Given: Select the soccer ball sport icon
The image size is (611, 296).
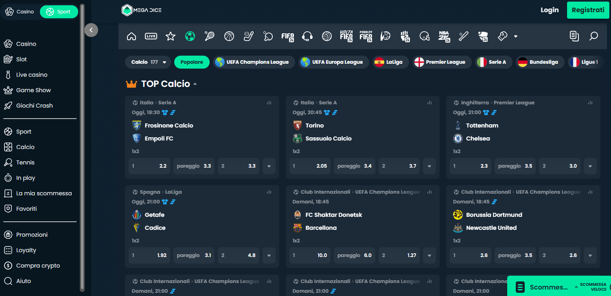Looking at the screenshot, I should point(190,37).
